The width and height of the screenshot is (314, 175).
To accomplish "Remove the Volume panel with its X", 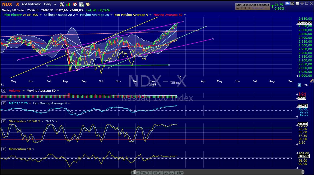I will click(4, 91).
